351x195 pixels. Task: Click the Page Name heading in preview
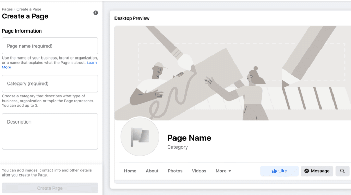[189, 138]
